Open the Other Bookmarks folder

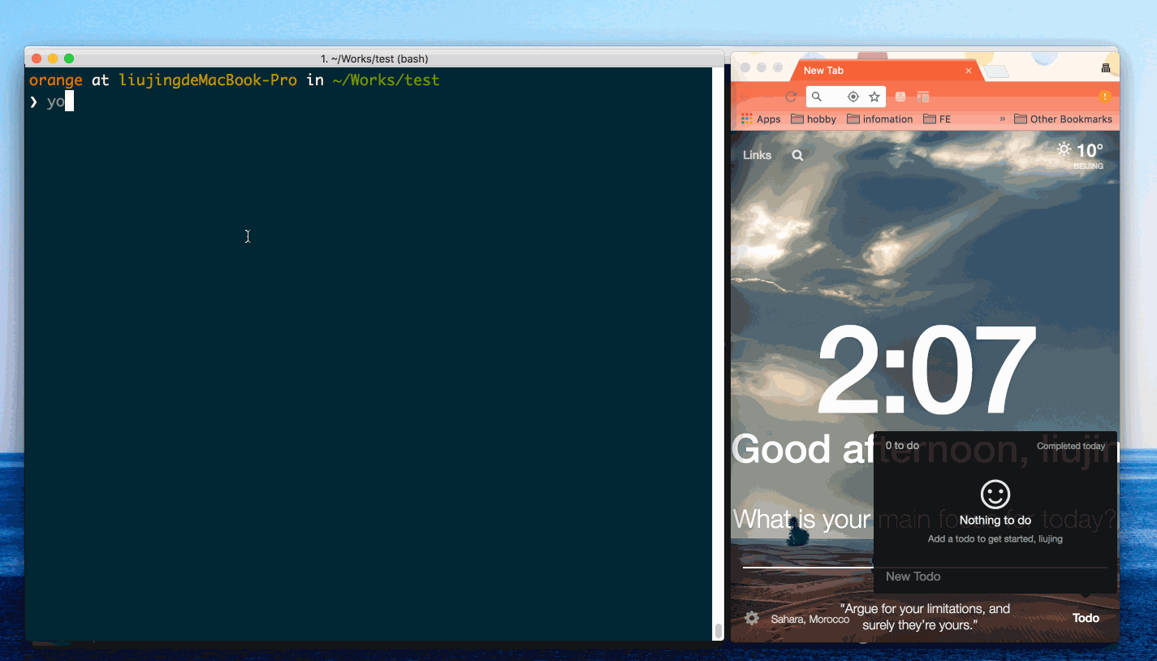click(x=1064, y=119)
